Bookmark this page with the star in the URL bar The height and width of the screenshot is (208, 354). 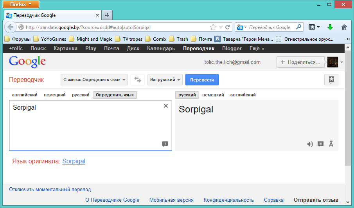213,27
